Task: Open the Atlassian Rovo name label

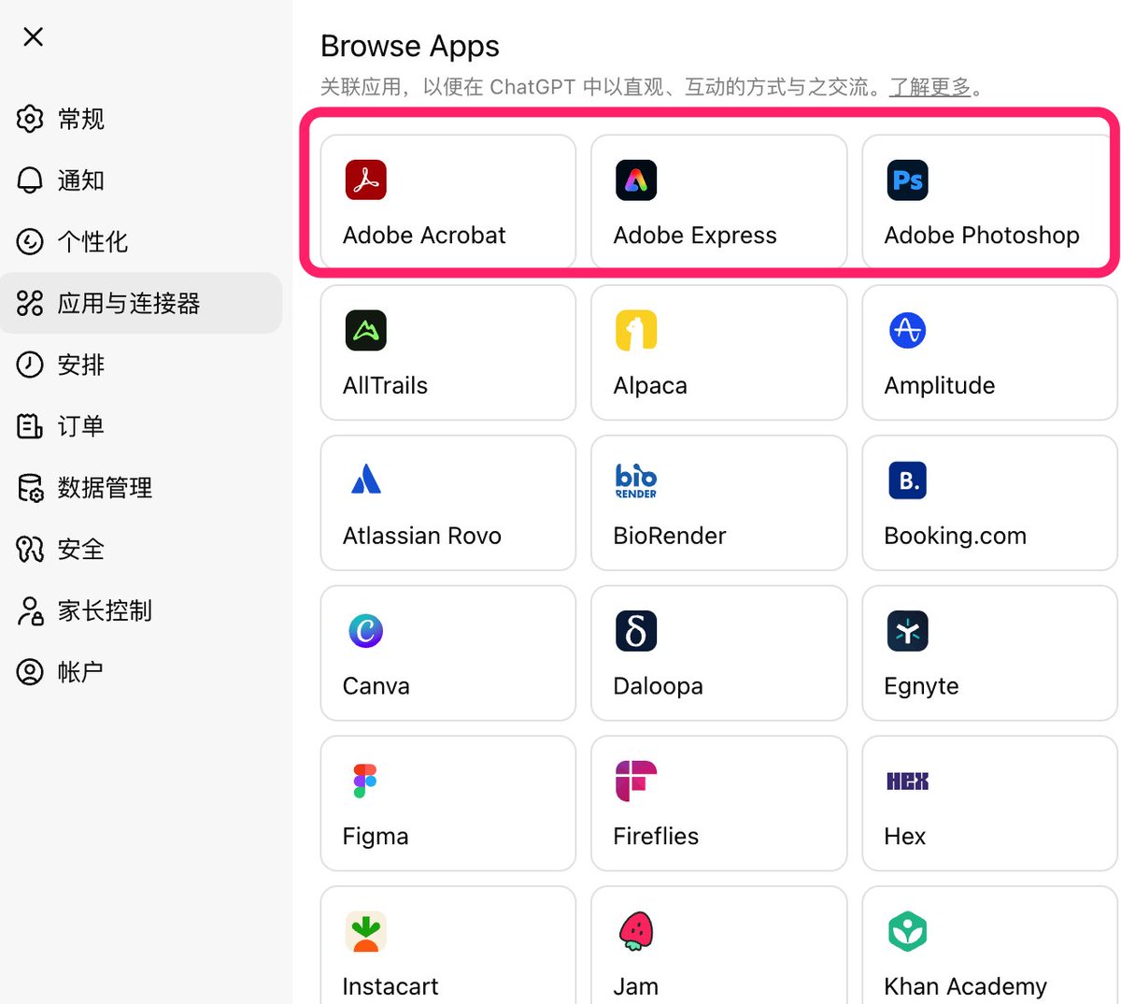Action: click(x=422, y=536)
